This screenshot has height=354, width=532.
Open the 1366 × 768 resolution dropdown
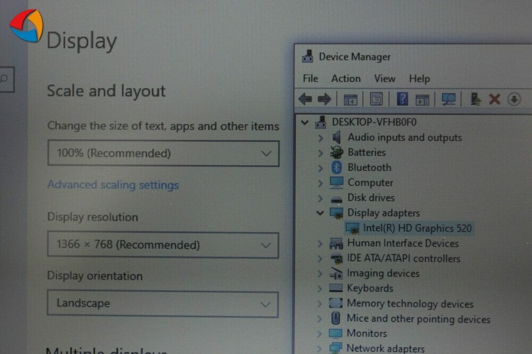point(163,245)
